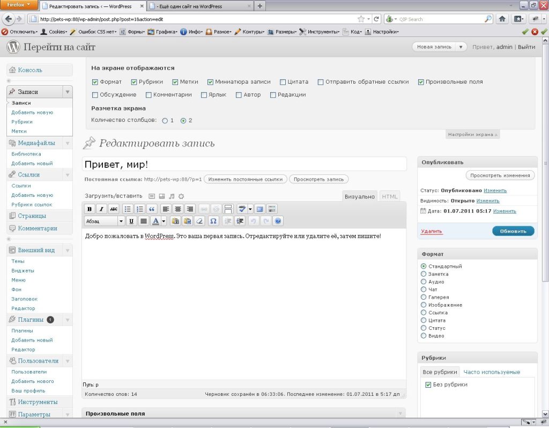Switch editor to fullscreen mode
This screenshot has width=549, height=428.
(x=260, y=209)
